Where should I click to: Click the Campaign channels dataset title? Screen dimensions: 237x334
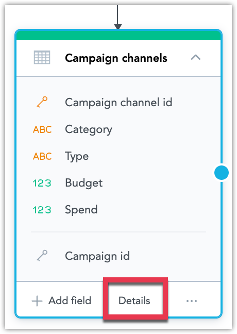116,58
